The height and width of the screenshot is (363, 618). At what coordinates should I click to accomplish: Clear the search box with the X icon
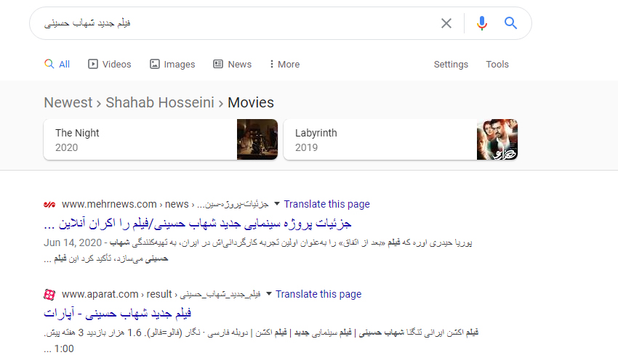click(446, 23)
